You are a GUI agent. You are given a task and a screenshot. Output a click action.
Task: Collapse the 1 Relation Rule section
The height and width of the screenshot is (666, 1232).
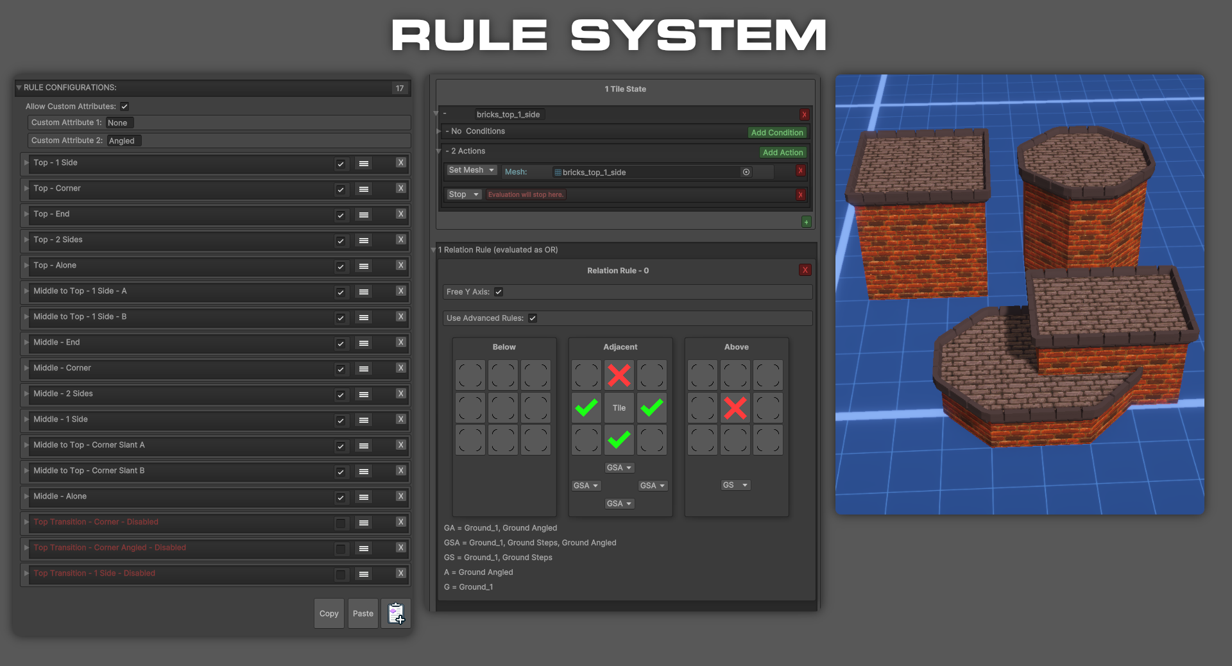tap(433, 250)
